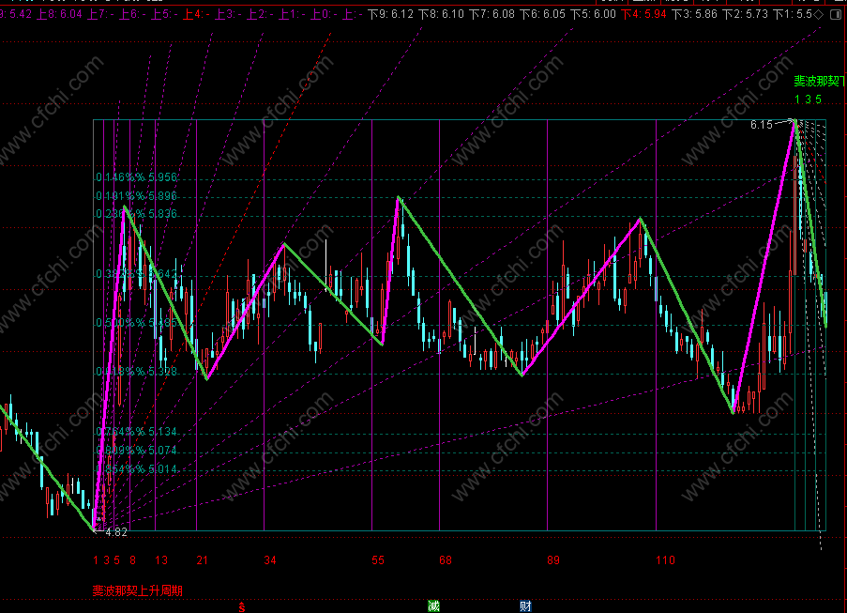Select the 下9: 6.12 indicator value
This screenshot has height=613, width=847.
click(x=390, y=15)
